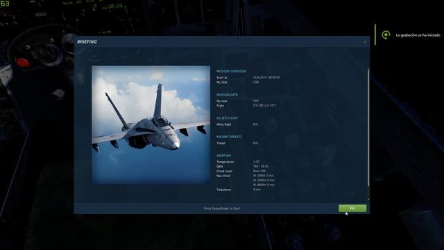The width and height of the screenshot is (444, 250).
Task: Click the recording started notification icon
Action: pos(386,35)
